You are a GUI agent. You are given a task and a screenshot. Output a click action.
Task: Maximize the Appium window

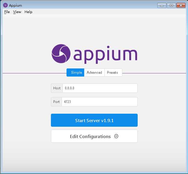tap(171, 6)
